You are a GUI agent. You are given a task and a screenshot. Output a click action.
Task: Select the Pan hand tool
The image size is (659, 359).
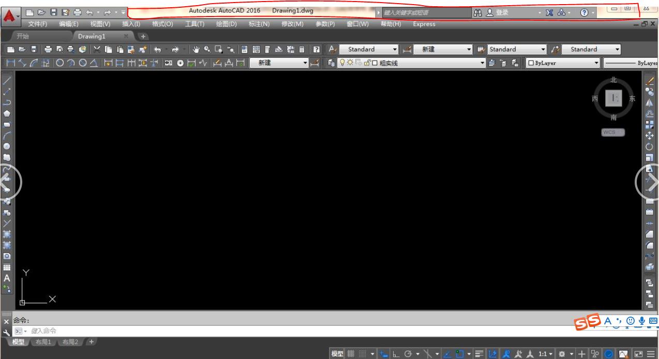(x=197, y=50)
